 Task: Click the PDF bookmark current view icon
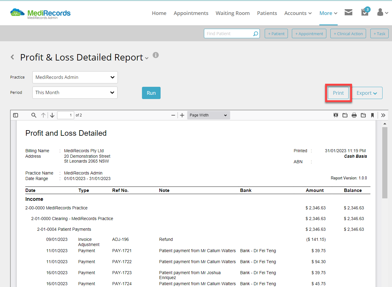tap(372, 115)
